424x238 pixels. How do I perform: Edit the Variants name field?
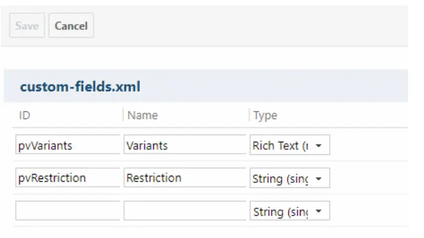point(185,146)
